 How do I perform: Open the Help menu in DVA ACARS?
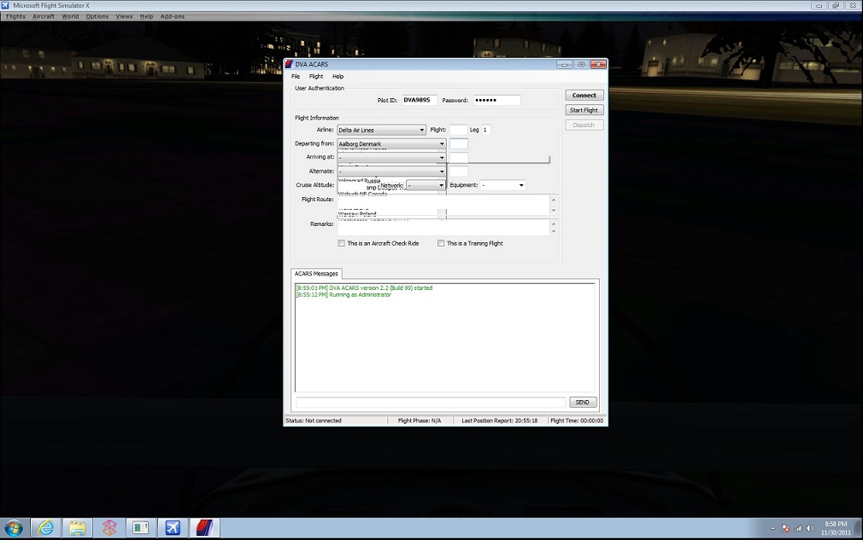[x=338, y=77]
